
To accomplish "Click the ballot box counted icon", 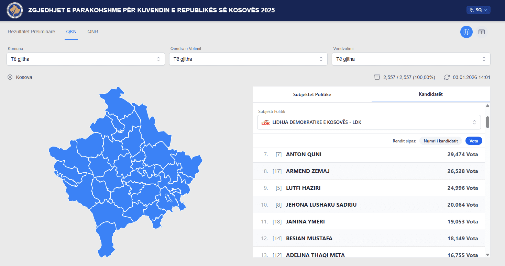I will point(377,77).
